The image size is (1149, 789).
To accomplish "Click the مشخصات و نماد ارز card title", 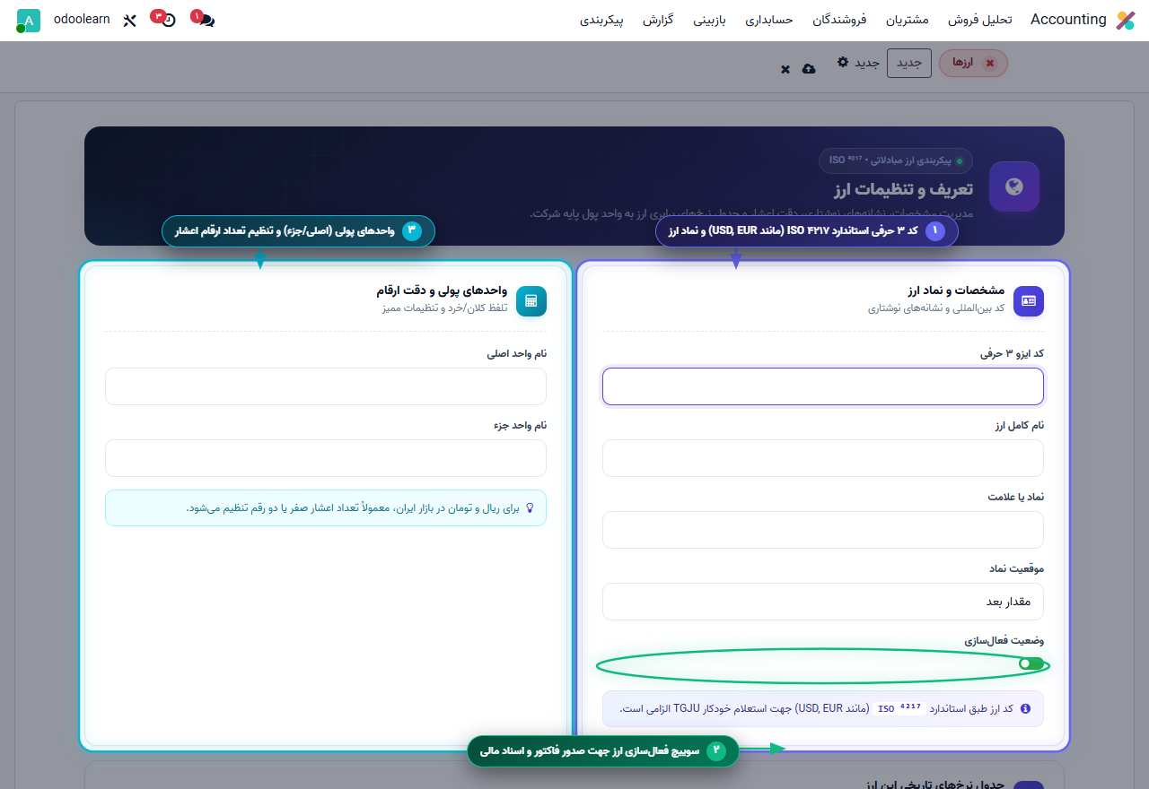I will (x=956, y=291).
